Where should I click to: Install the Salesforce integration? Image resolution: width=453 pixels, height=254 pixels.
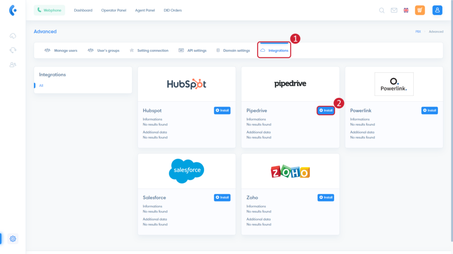[x=222, y=198]
